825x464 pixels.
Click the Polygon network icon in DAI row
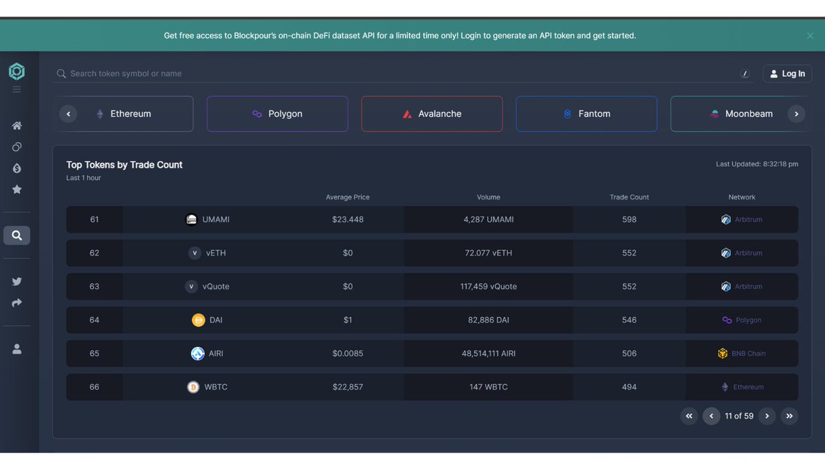click(x=727, y=320)
